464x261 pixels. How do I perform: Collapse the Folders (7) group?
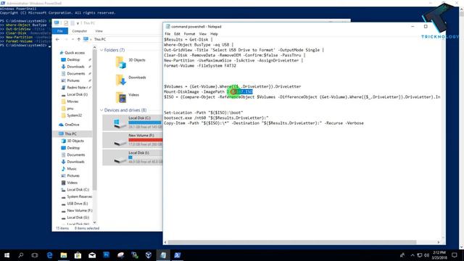[101, 50]
